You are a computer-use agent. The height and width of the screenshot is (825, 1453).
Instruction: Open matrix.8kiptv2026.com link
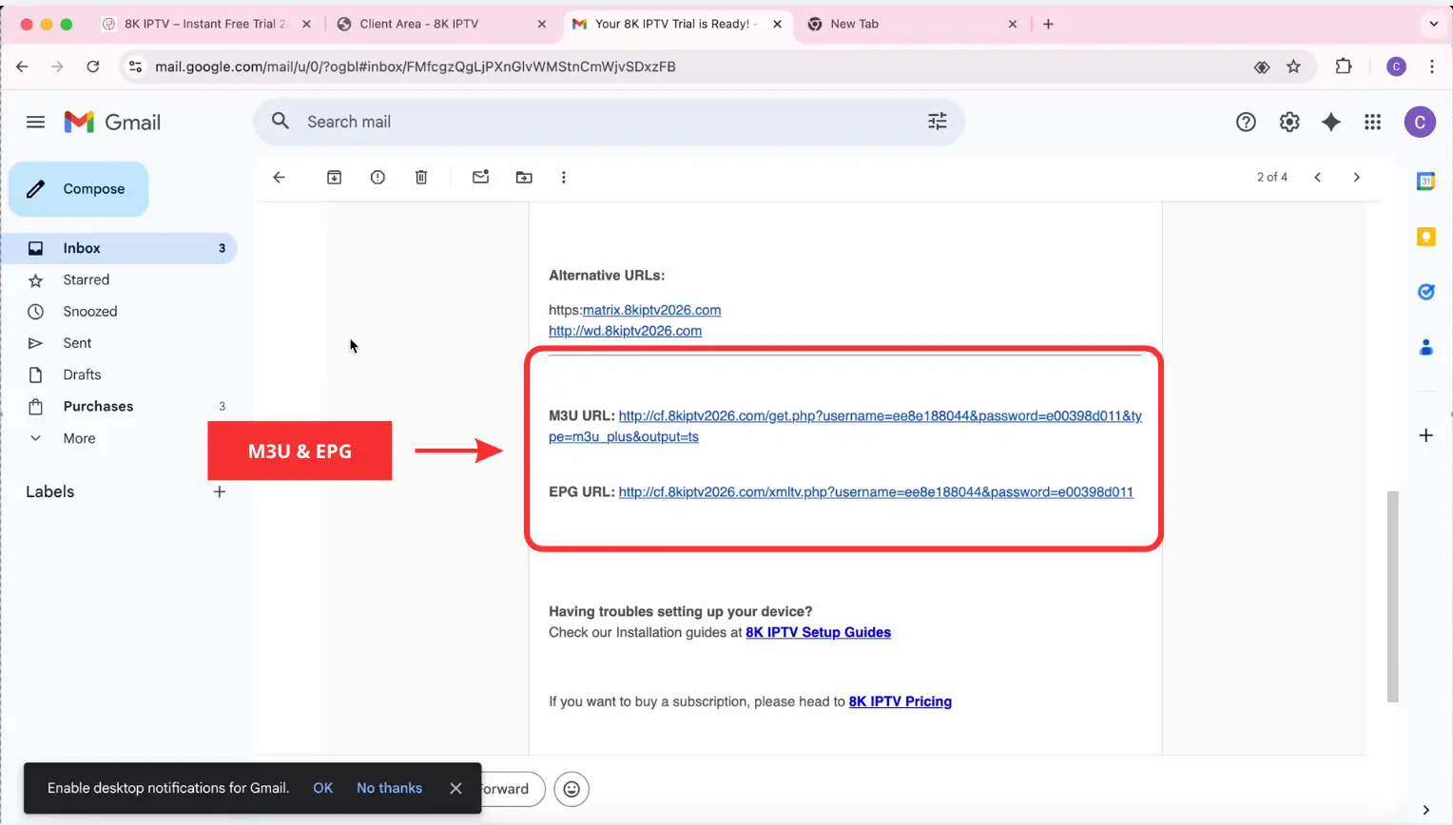point(651,310)
